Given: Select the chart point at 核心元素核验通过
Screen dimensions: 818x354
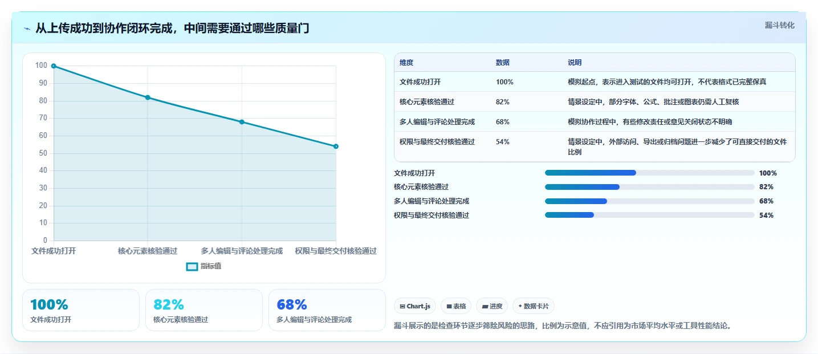Looking at the screenshot, I should coord(148,97).
